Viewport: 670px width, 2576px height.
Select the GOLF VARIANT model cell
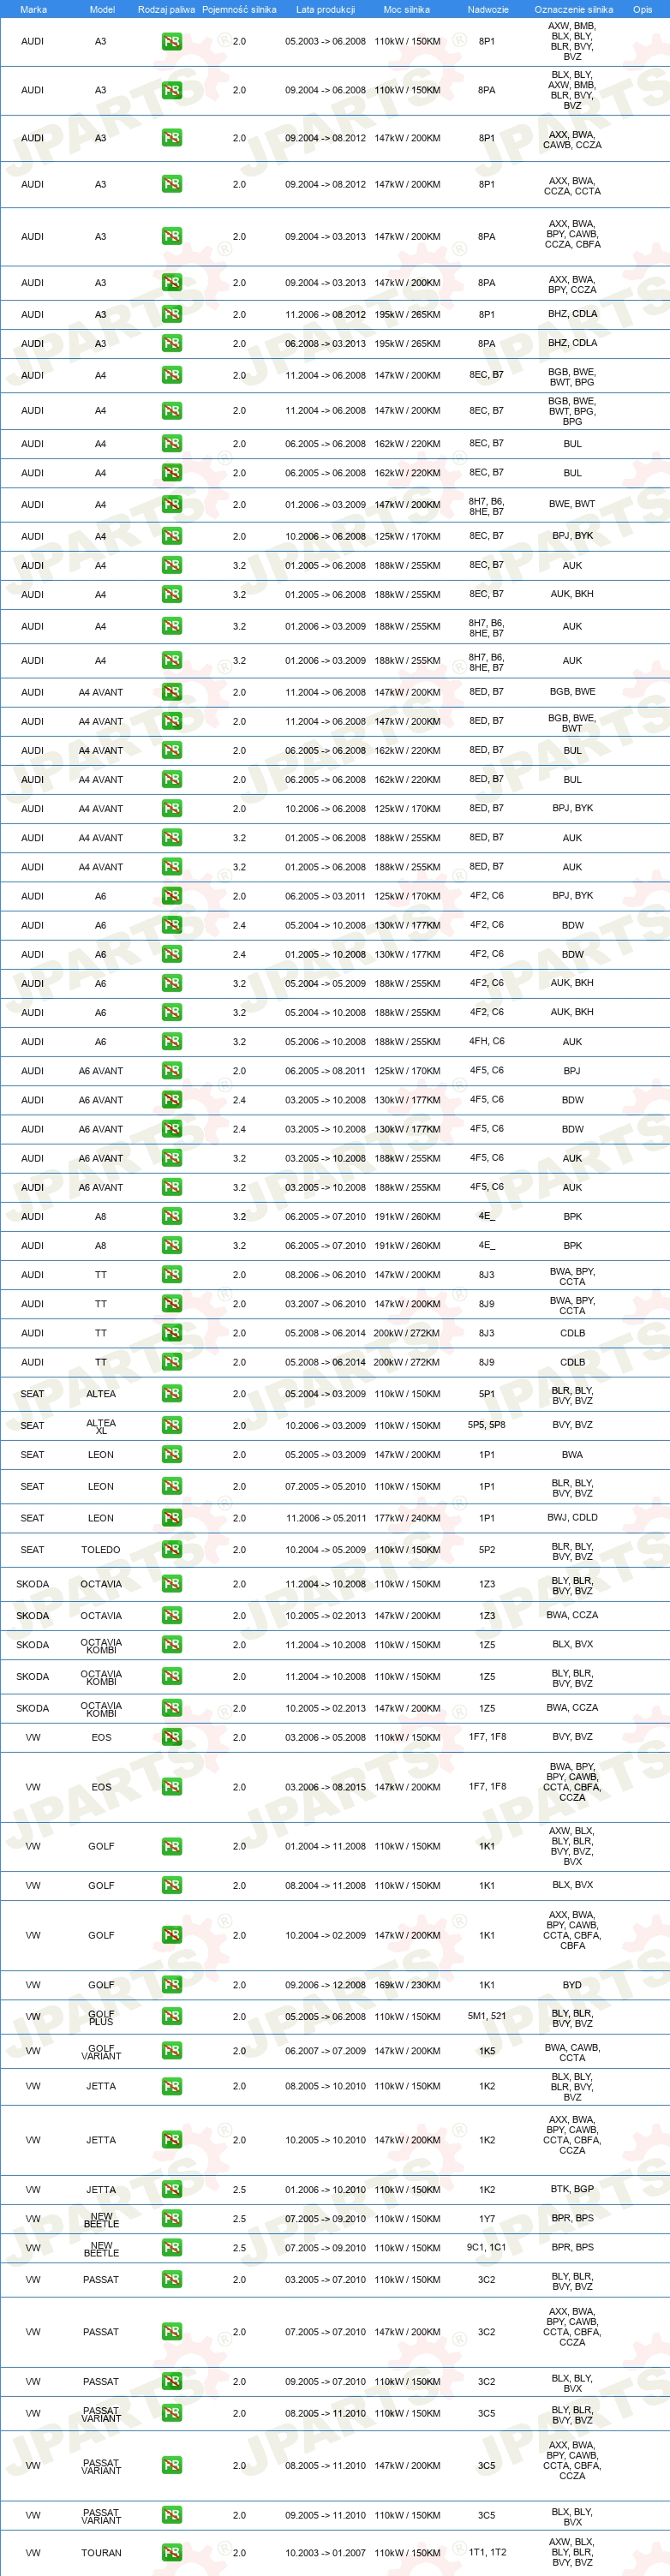coord(101,2053)
